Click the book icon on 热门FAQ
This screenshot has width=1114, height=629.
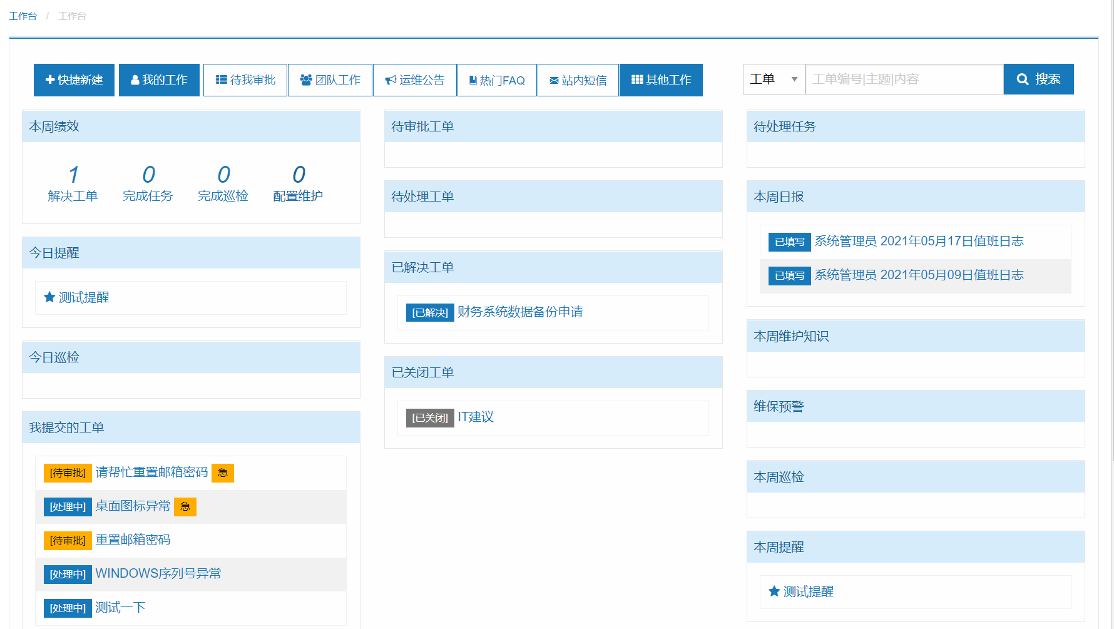click(x=473, y=80)
